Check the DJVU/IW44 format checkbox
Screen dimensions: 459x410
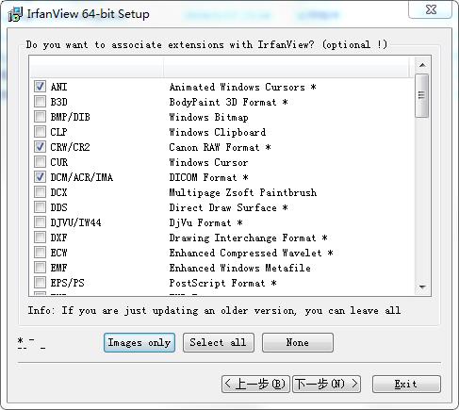(x=40, y=222)
